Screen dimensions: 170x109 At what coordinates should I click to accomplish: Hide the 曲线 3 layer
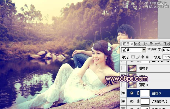(x=123, y=93)
